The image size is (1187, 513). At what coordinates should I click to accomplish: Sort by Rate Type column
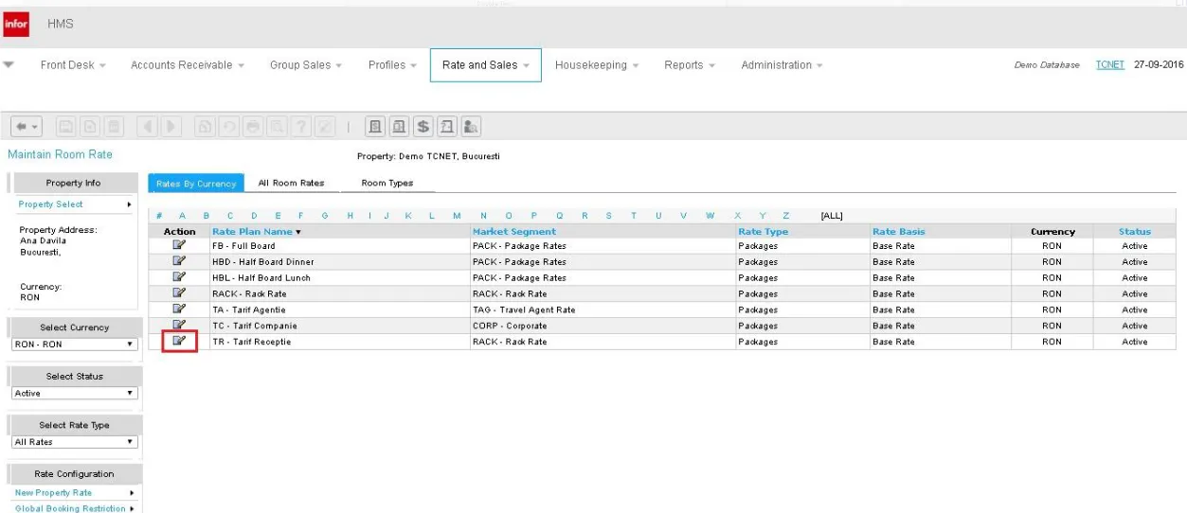click(x=763, y=231)
